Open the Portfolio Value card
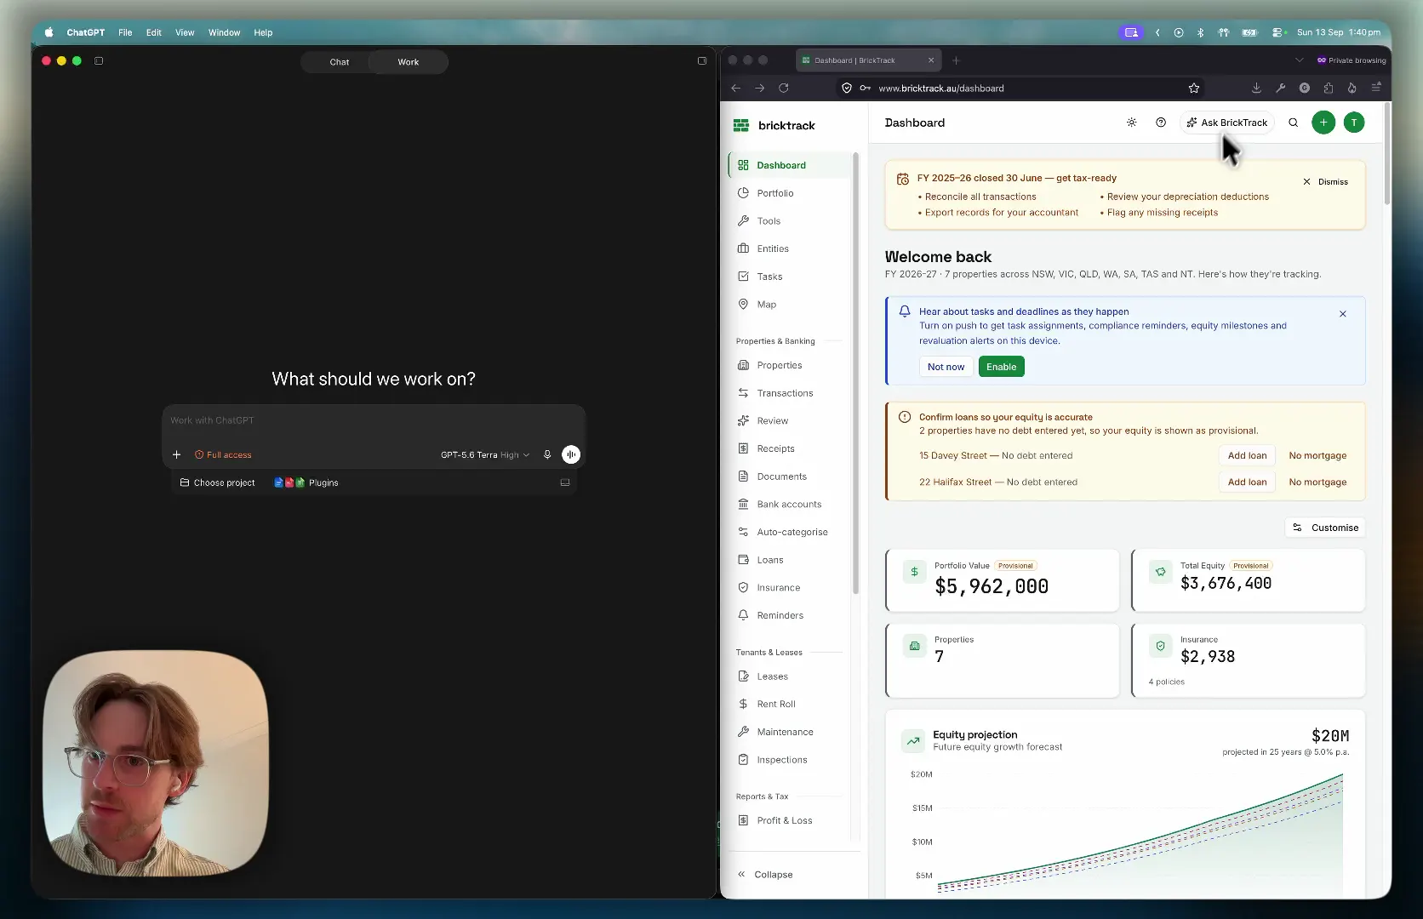 point(1003,580)
